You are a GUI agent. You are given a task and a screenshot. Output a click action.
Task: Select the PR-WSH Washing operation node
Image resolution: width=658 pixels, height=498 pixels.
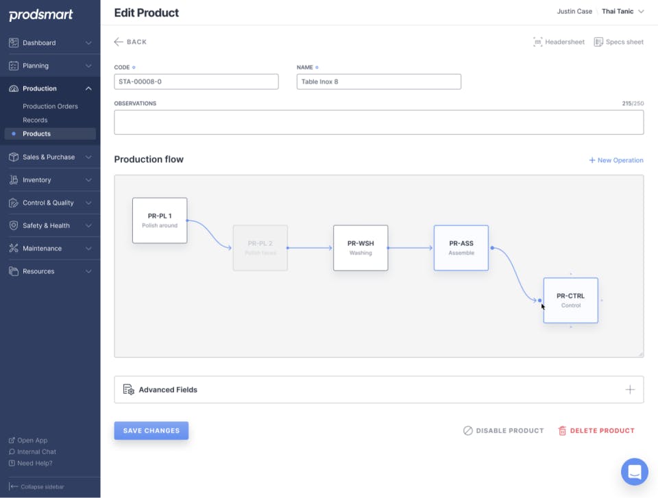tap(361, 248)
